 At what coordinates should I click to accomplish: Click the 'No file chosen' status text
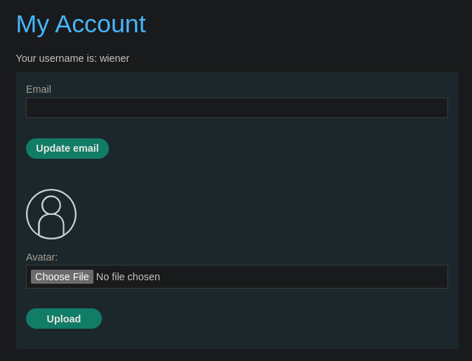click(128, 277)
